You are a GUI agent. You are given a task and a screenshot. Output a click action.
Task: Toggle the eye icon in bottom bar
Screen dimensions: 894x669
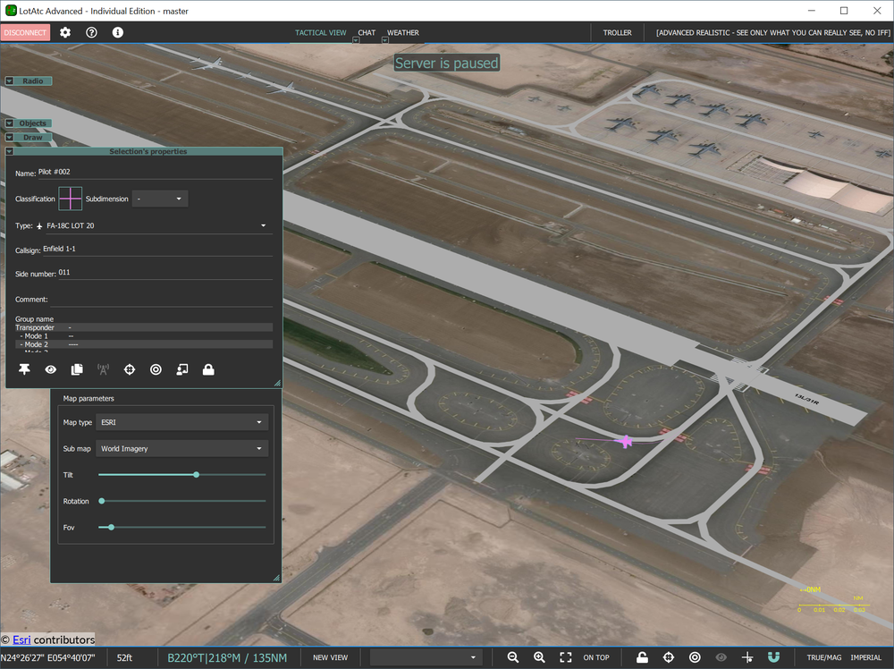coord(721,657)
